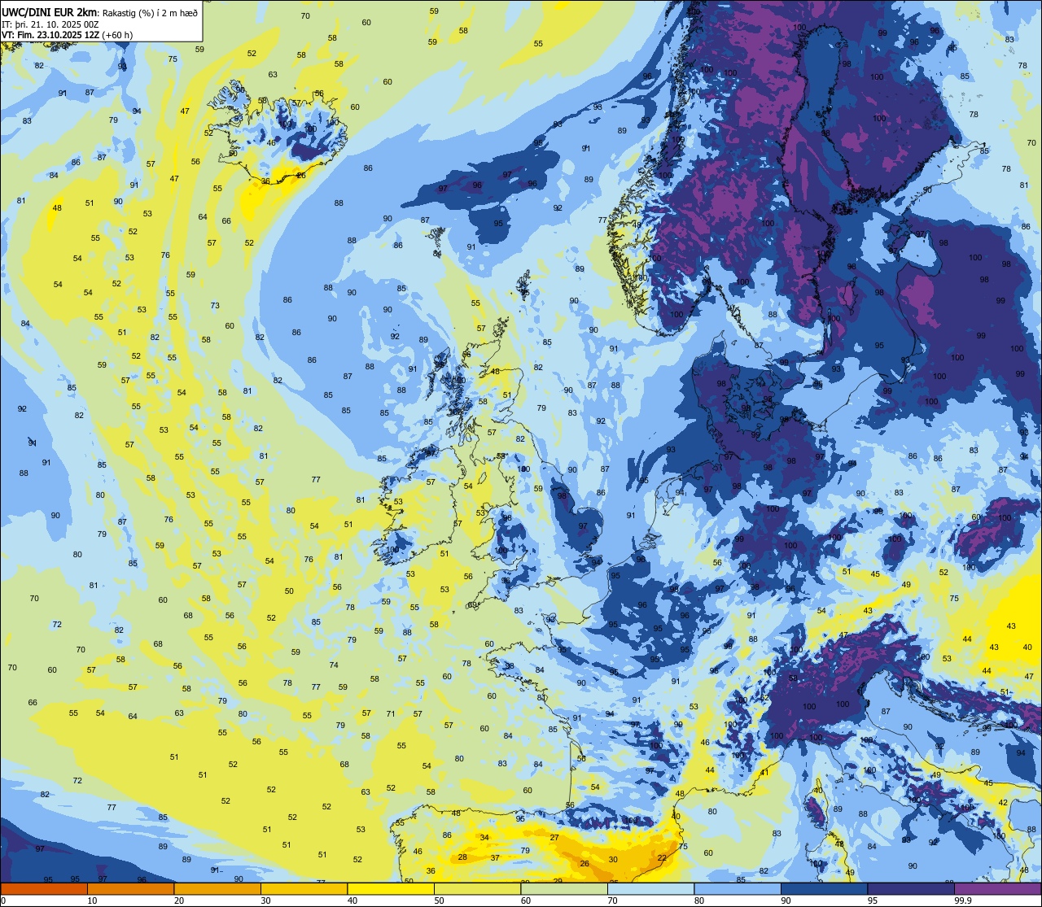Click the 'IT: þri. 21. 10. 2025 00Z' line
This screenshot has width=1042, height=907.
pos(50,24)
